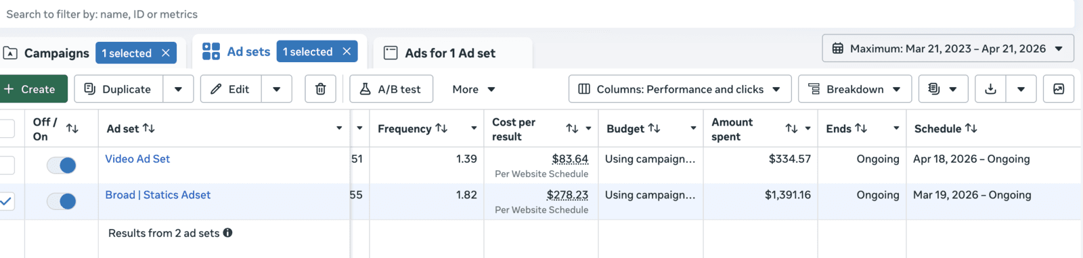Viewport: 1083px width, 258px height.
Task: Open the Breakdown dropdown
Action: click(855, 89)
